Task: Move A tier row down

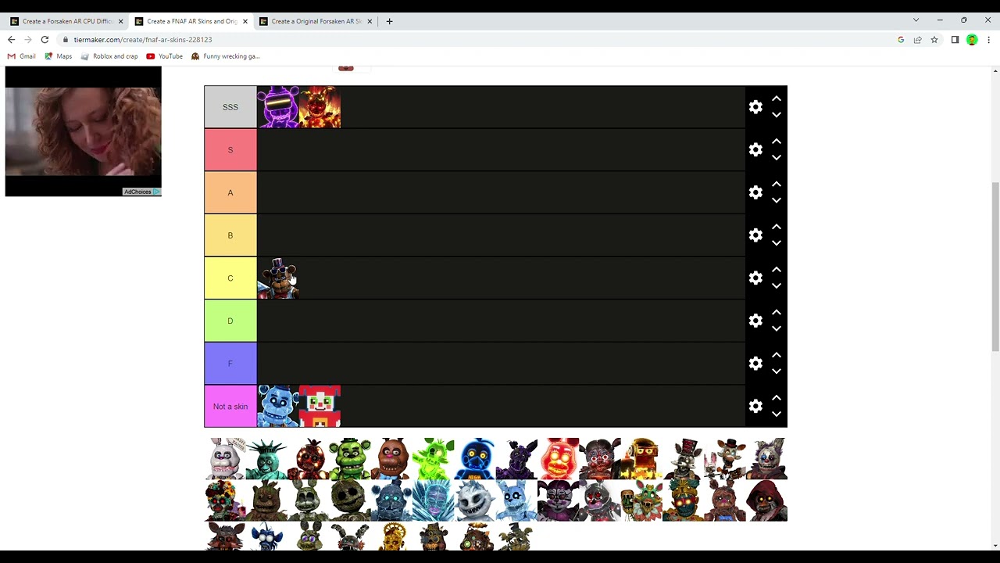Action: 777,200
